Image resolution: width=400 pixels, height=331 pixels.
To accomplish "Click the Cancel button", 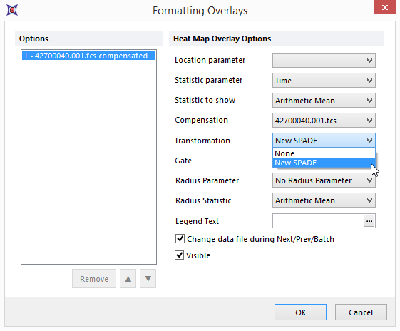I will click(x=361, y=312).
